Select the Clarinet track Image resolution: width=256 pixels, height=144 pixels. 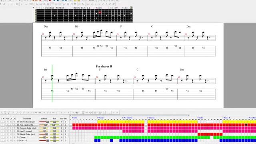tap(21, 138)
